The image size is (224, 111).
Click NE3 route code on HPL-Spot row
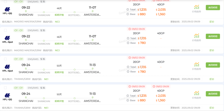click(57, 50)
